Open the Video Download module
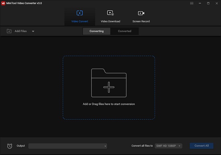221x155 pixels. pos(110,16)
